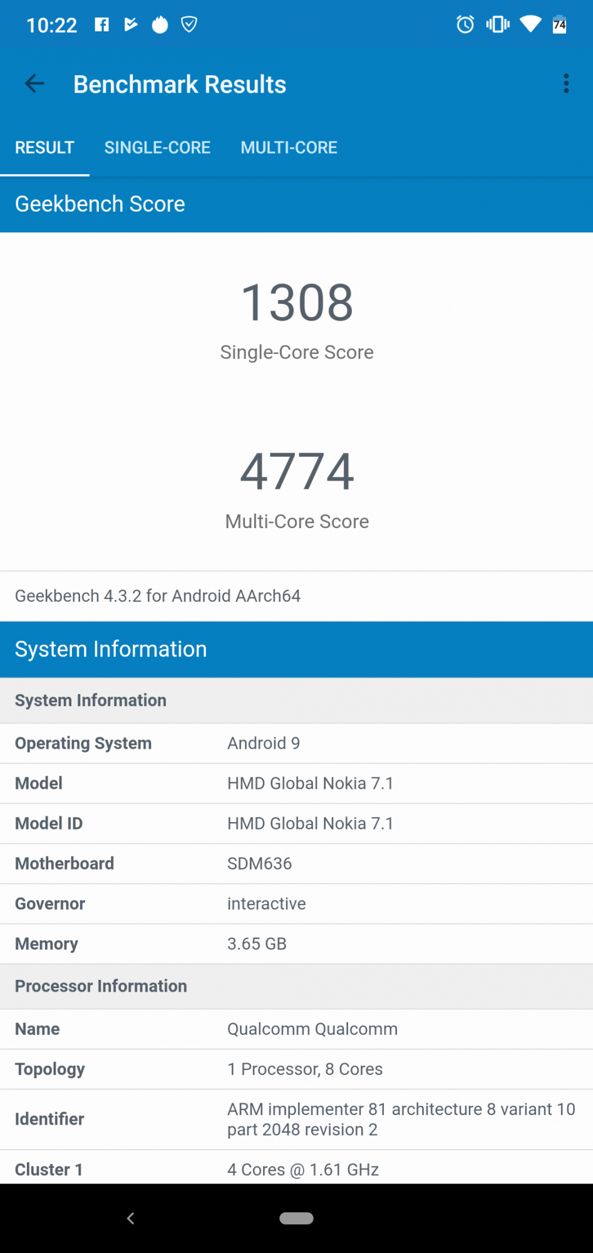The width and height of the screenshot is (593, 1253).
Task: Switch to the SINGLE-CORE tab
Action: (157, 148)
